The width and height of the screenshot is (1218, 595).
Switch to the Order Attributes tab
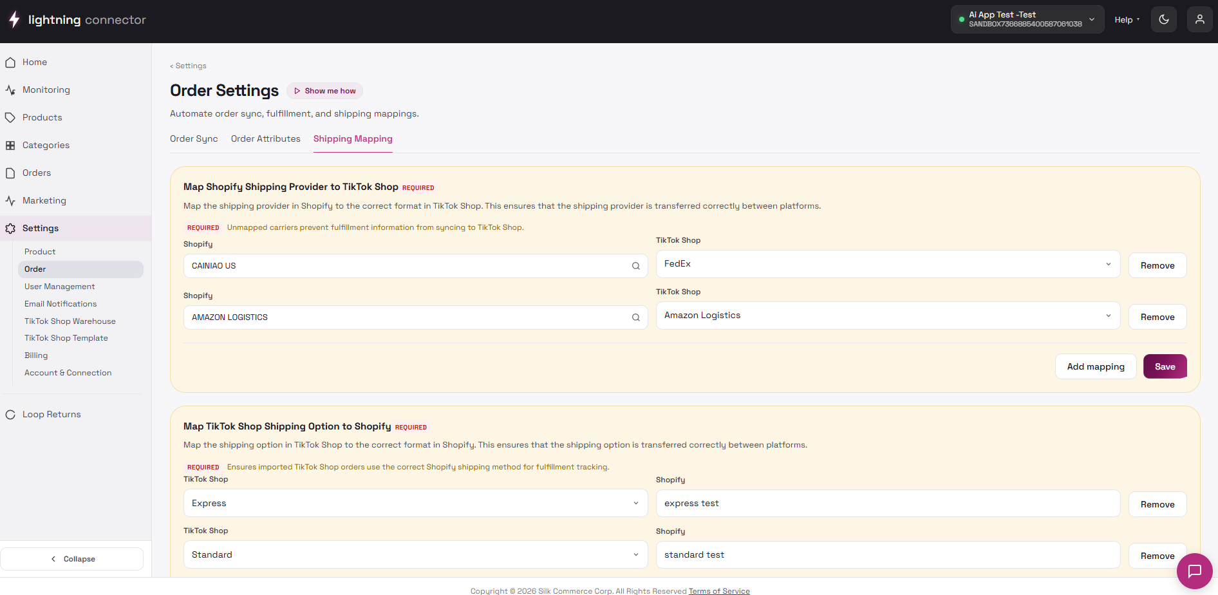266,139
